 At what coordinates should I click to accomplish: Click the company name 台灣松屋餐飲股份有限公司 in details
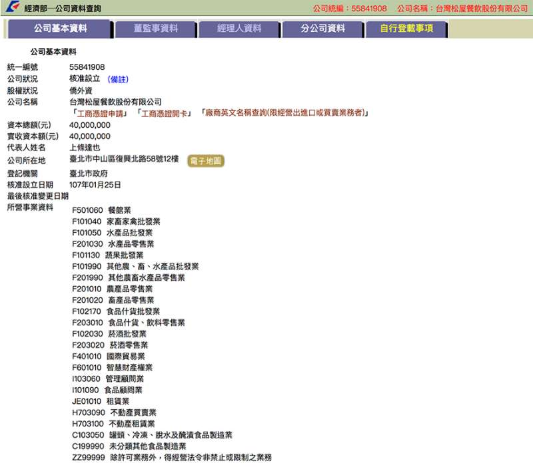(x=115, y=102)
